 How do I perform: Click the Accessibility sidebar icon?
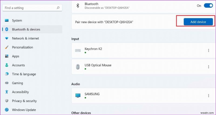coord(7,92)
